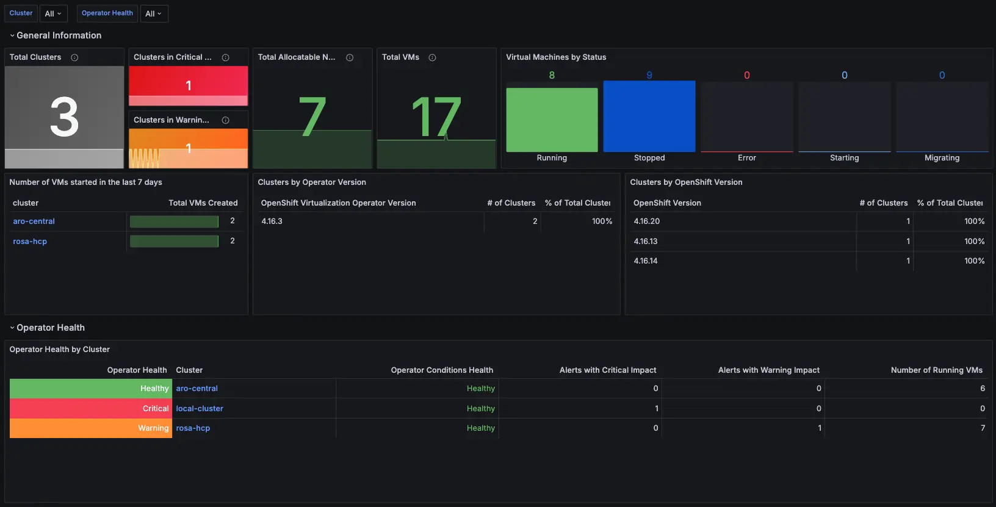Click info icon on Total Clusters panel

74,57
